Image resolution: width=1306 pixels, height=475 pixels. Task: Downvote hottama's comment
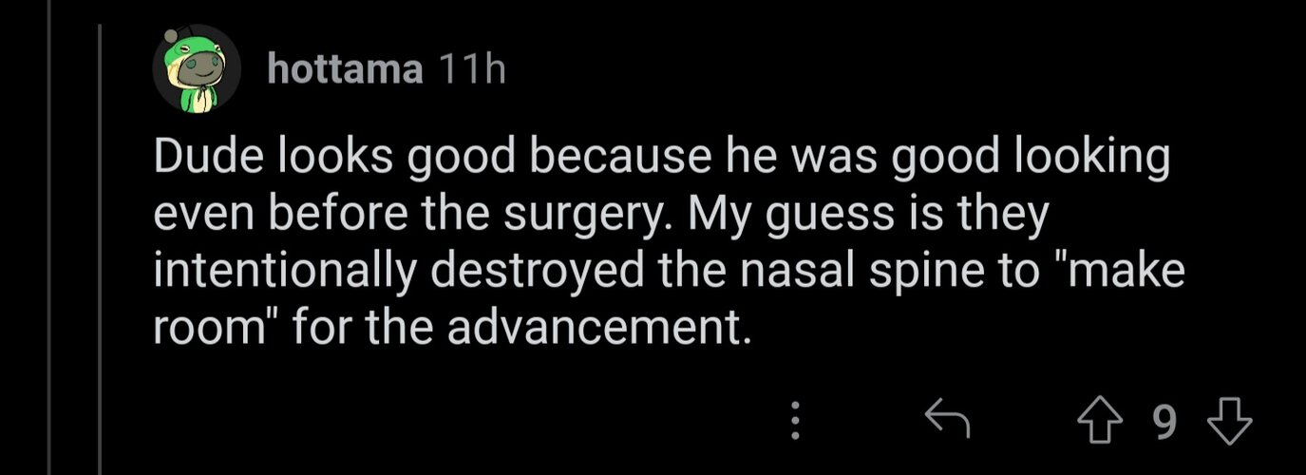point(1231,419)
